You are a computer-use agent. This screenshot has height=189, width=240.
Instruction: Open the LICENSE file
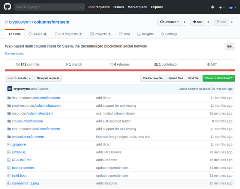click(x=19, y=152)
